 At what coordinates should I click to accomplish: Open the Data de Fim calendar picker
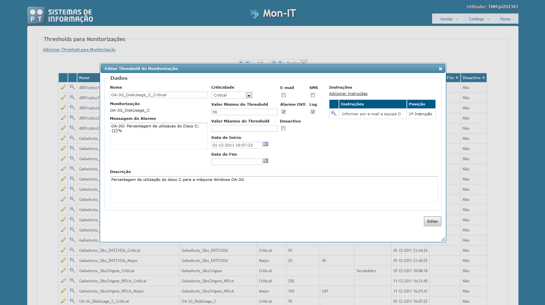265,161
